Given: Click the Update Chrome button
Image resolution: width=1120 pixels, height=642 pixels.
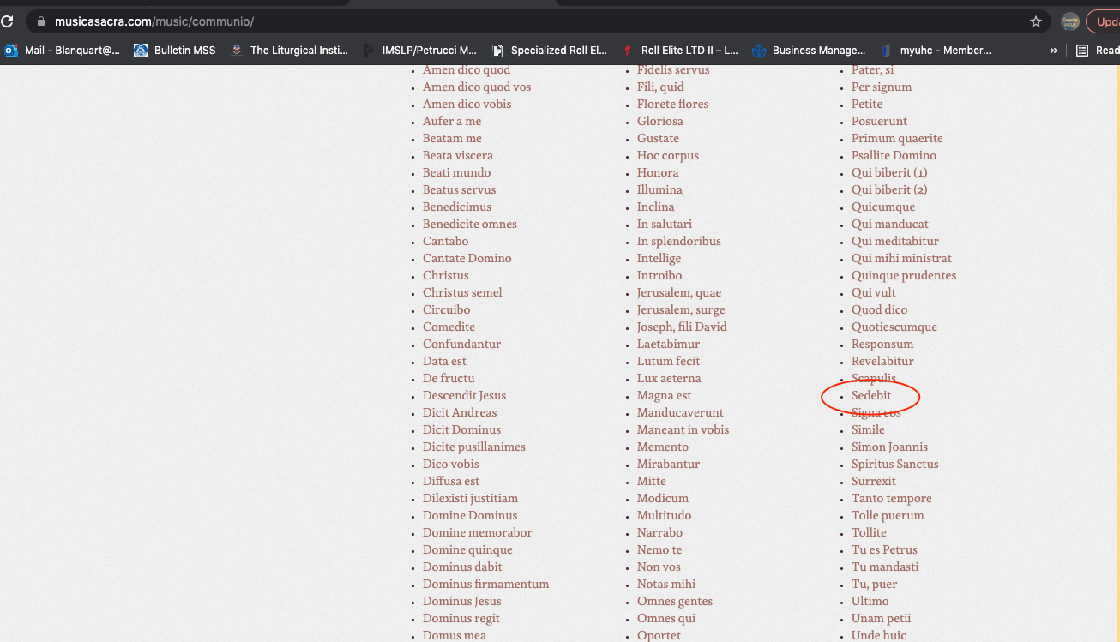Looking at the screenshot, I should 1105,21.
